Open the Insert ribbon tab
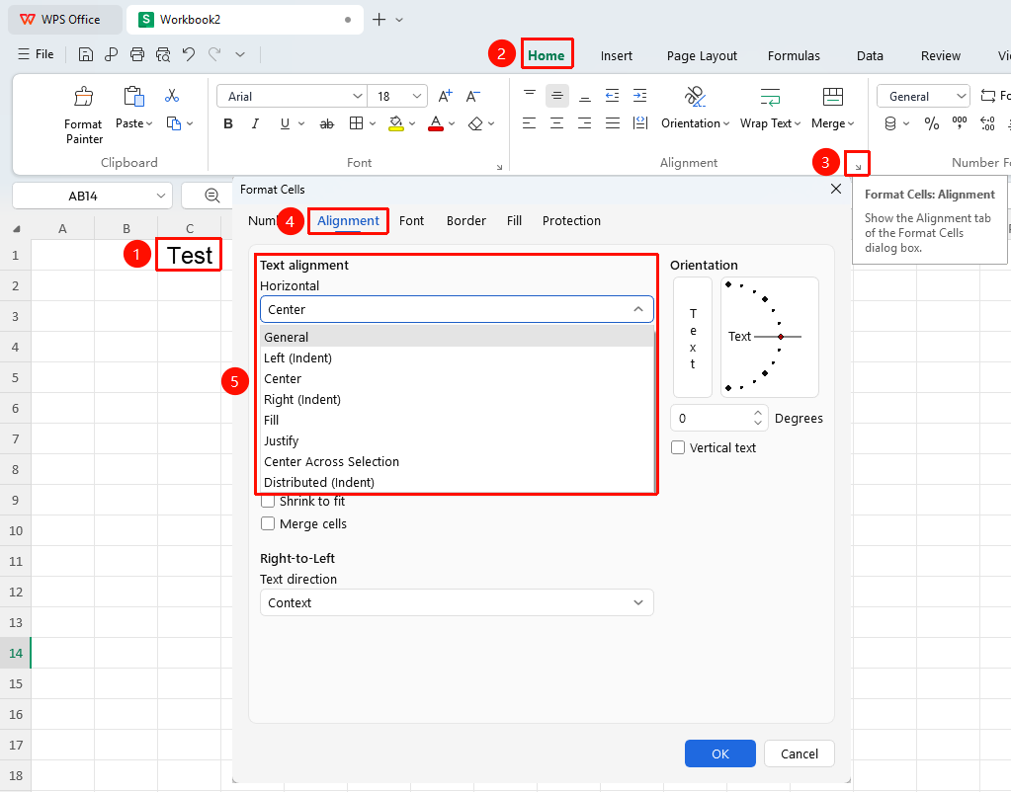This screenshot has width=1011, height=792. point(617,56)
